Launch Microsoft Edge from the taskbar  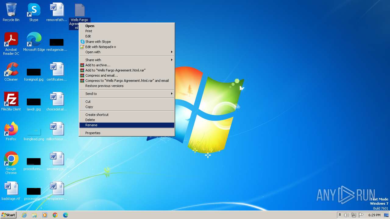tap(66, 215)
